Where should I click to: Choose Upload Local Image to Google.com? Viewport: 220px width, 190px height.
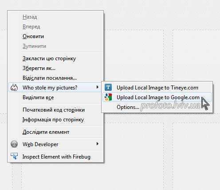tap(157, 97)
